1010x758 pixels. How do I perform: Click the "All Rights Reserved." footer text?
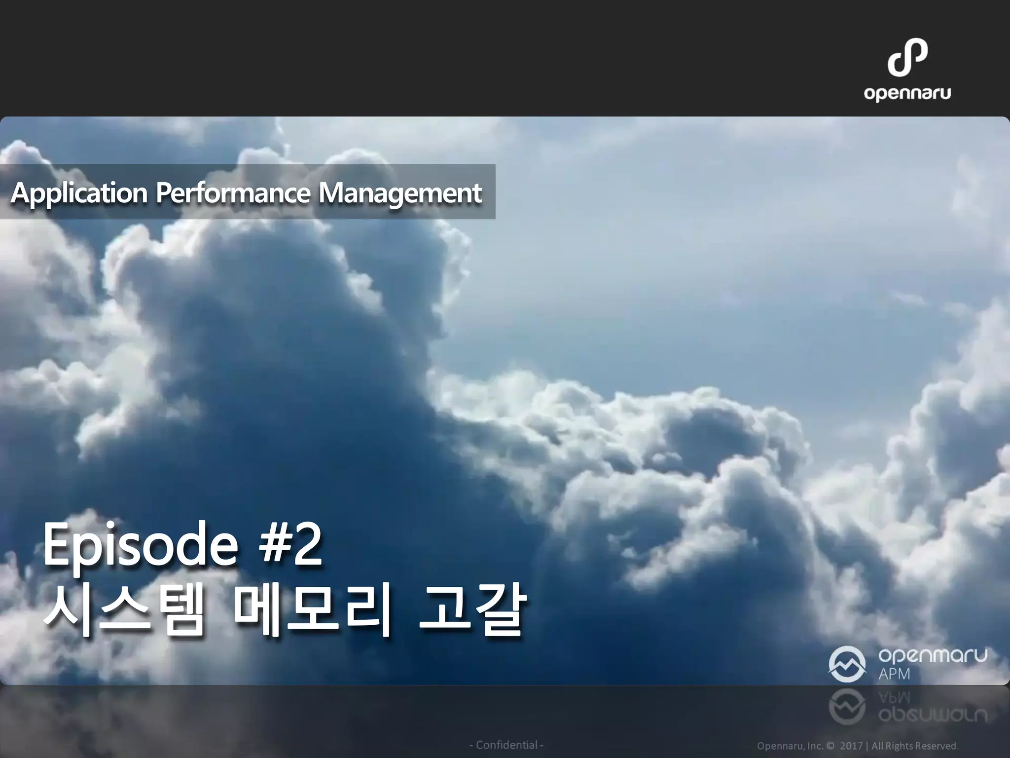tap(914, 746)
